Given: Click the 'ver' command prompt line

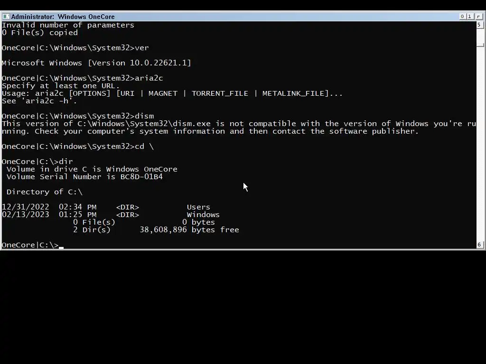Looking at the screenshot, I should click(75, 48).
